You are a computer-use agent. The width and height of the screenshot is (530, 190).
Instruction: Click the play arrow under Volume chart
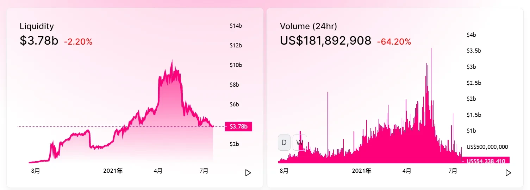pyautogui.click(x=508, y=173)
